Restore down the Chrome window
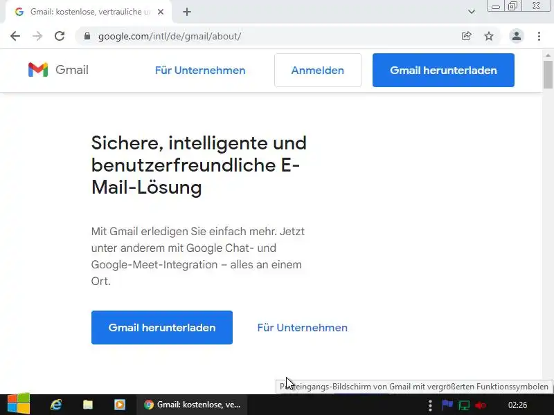 click(x=512, y=6)
